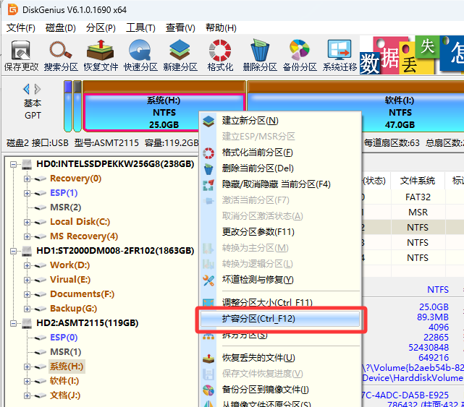Choose 恢复丢失的文件(U) from context menu
Screen dimensions: 464x407
pyautogui.click(x=280, y=358)
